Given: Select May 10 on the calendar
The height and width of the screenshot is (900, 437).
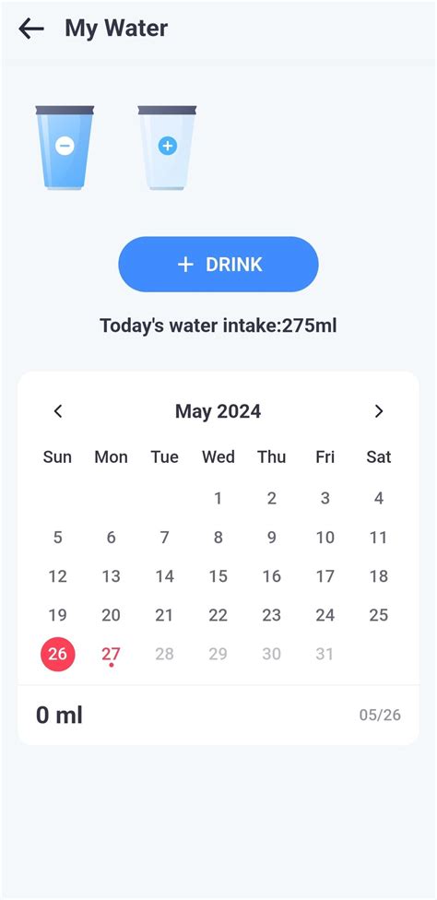Looking at the screenshot, I should point(325,538).
